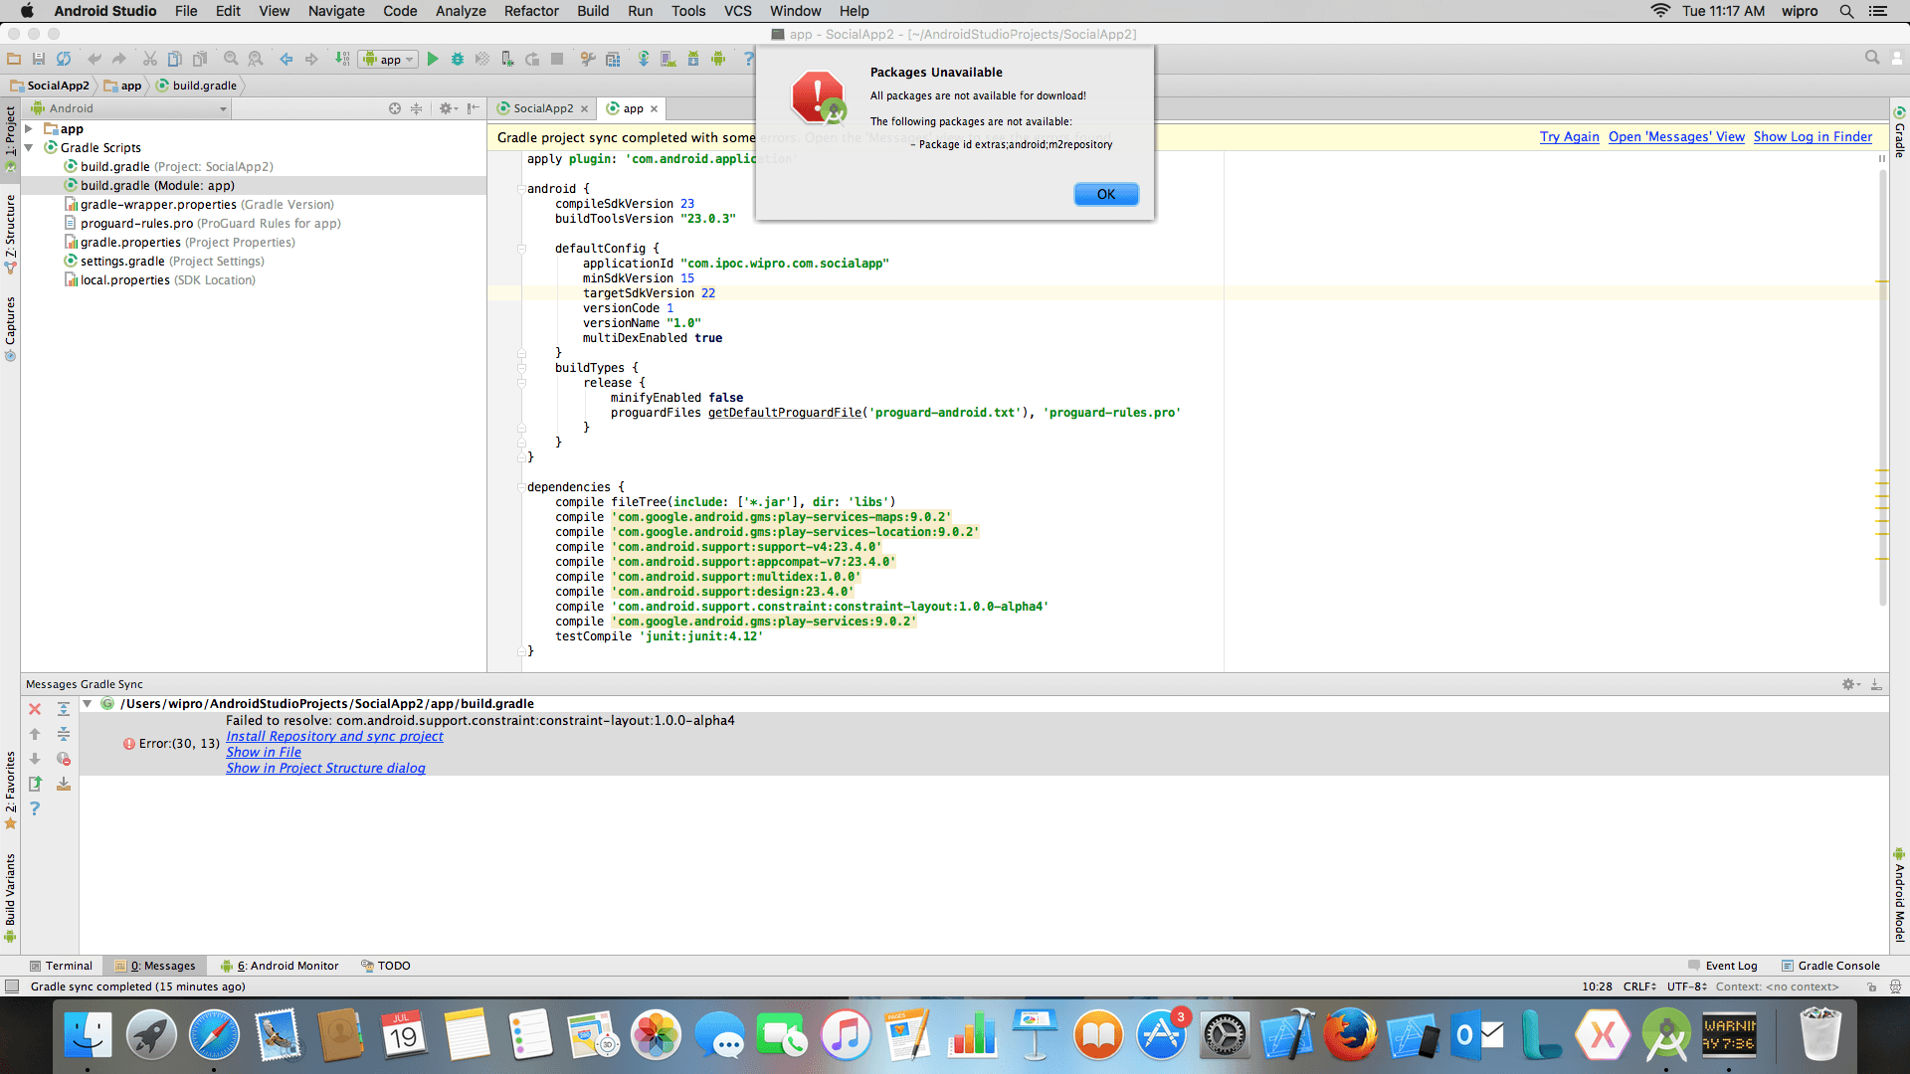Click Install Repository and sync project link

click(x=334, y=736)
